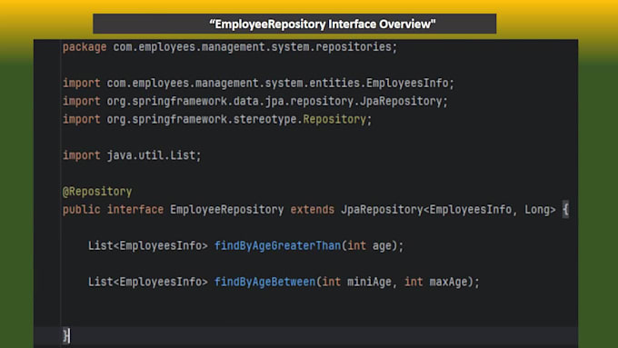This screenshot has width=618, height=348.
Task: Click the findByAgeGreaterThan method name
Action: point(277,245)
